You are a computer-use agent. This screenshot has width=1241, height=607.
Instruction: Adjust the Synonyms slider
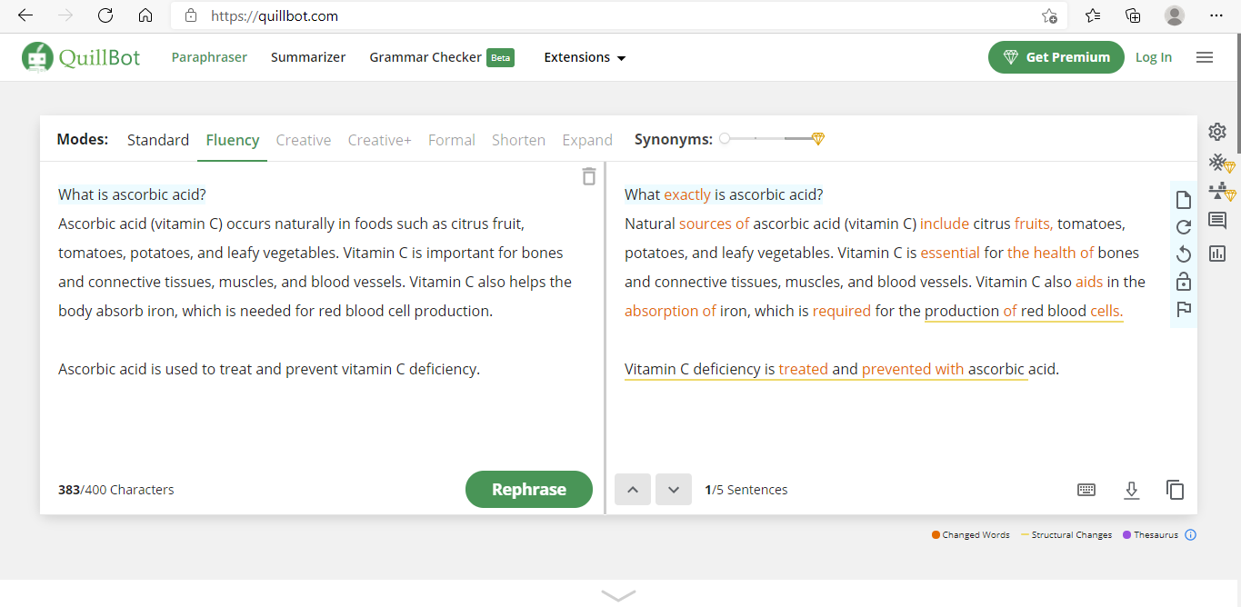[771, 139]
